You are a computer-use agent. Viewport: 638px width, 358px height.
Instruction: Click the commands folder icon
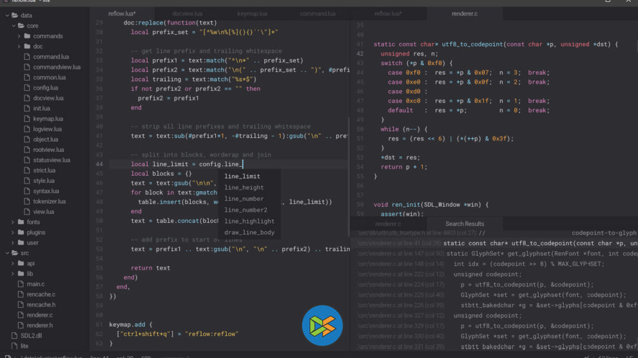click(x=27, y=36)
